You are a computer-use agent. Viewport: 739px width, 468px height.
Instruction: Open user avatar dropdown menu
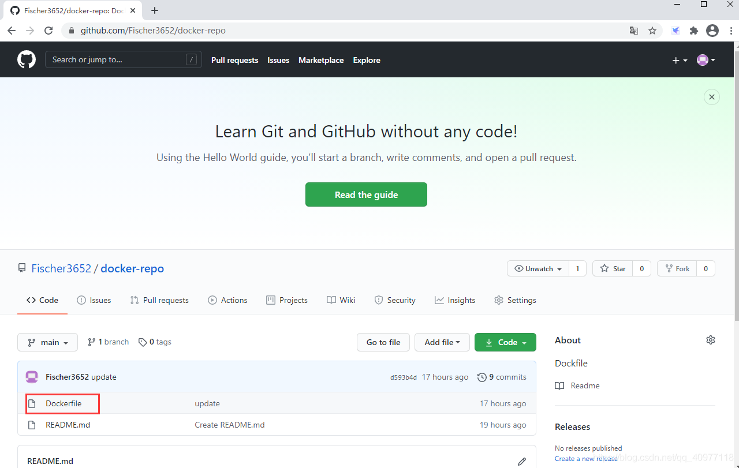click(706, 60)
